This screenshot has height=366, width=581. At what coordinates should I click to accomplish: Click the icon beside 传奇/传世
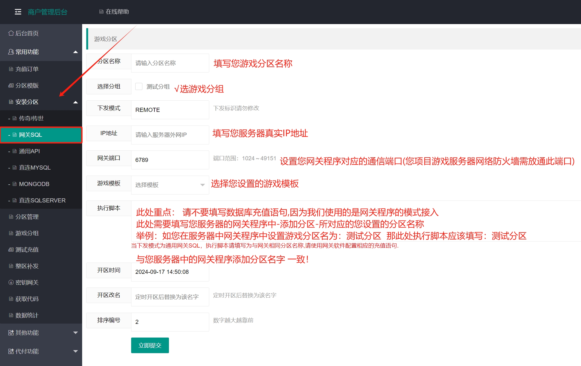pyautogui.click(x=15, y=118)
